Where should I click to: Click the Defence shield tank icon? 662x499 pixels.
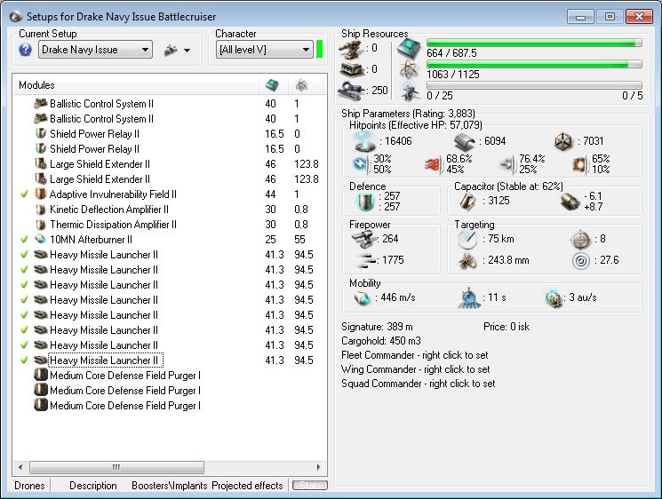[x=365, y=202]
